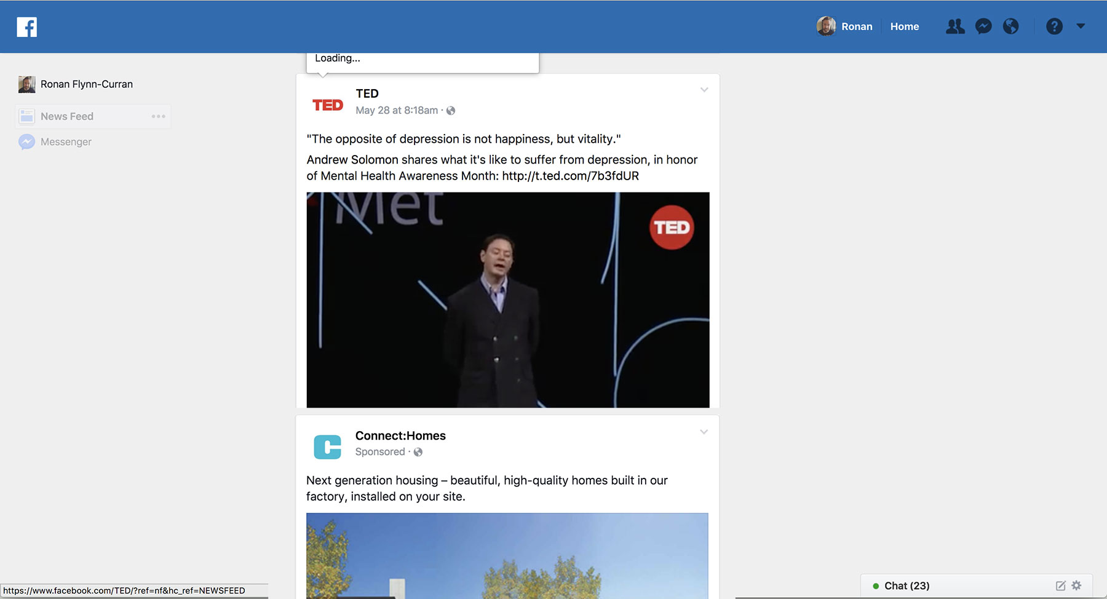
Task: Click the quote "The opposite of depression" text
Action: point(464,139)
